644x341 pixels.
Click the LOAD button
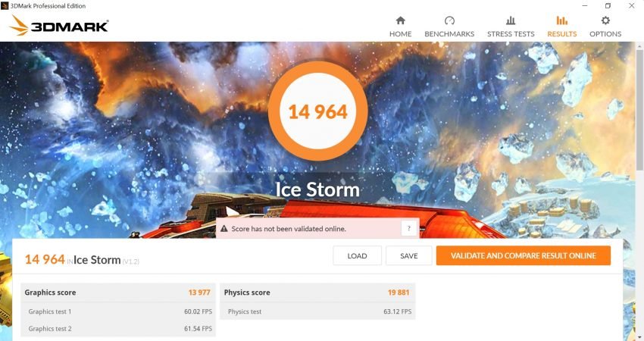click(x=357, y=255)
